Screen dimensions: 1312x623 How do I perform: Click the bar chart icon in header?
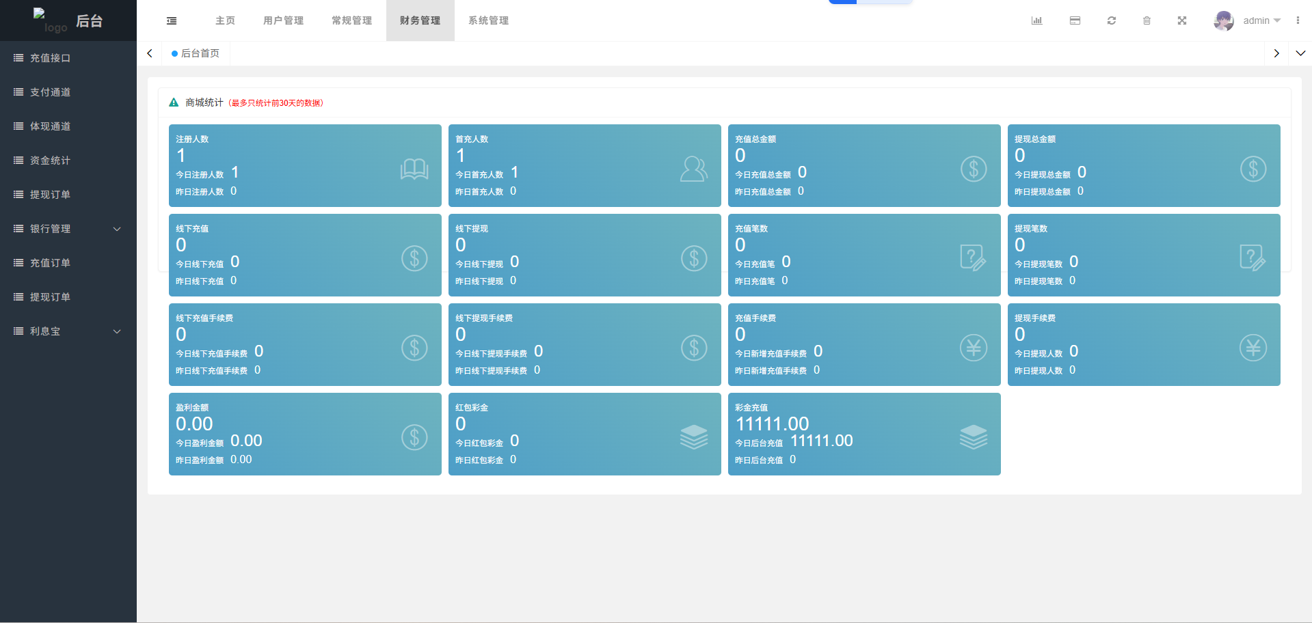pyautogui.click(x=1036, y=20)
